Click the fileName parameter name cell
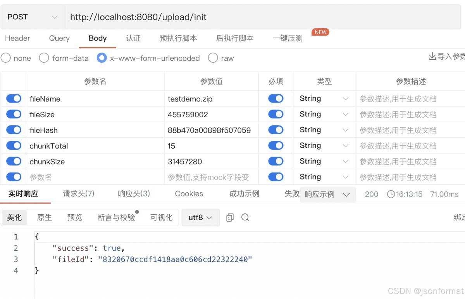 [95, 99]
